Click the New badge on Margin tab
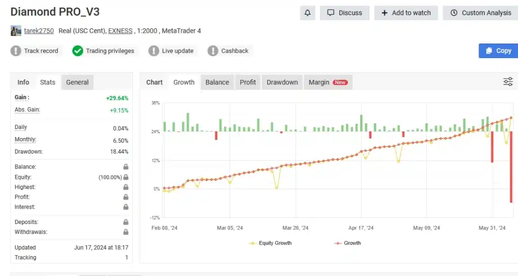The image size is (518, 276). (340, 82)
